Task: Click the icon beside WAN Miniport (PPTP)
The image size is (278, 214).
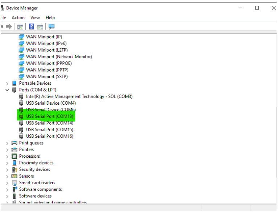Action: point(21,70)
